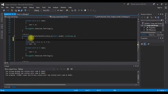Click the New Project toolbar icon
The height and width of the screenshot is (94, 168).
(x=12, y=10)
